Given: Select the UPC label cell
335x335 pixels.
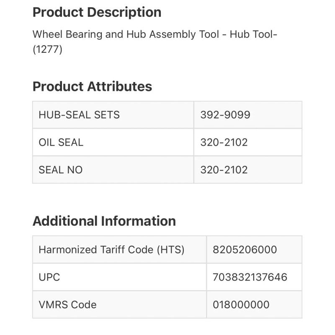Looking at the screenshot, I should click(49, 277).
